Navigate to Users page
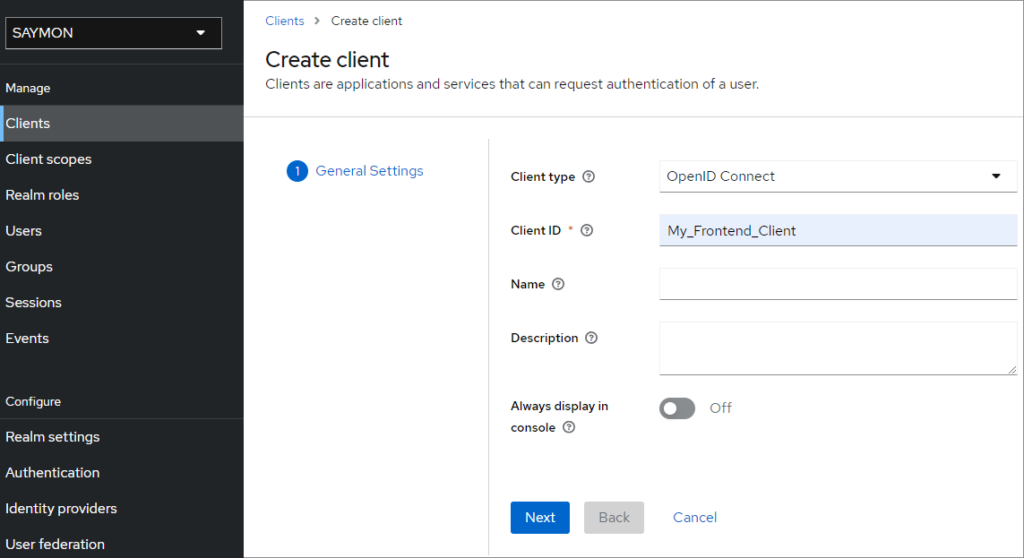The height and width of the screenshot is (558, 1024). click(x=122, y=231)
